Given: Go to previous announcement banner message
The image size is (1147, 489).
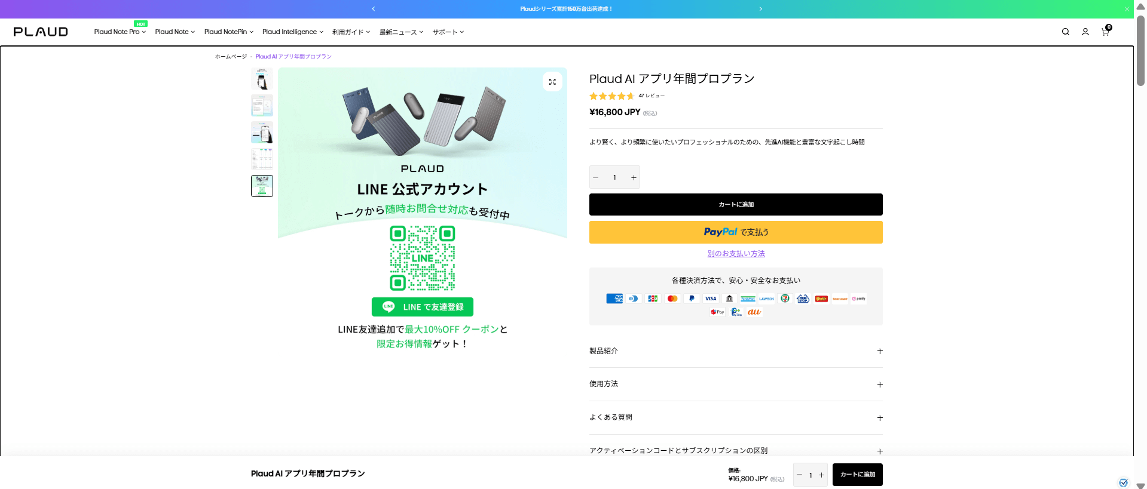Looking at the screenshot, I should [374, 9].
